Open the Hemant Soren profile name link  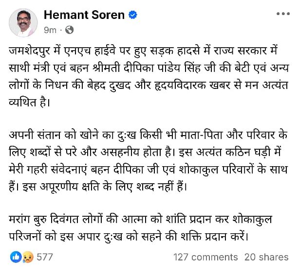tap(84, 15)
